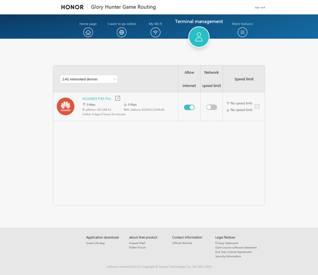The height and width of the screenshot is (275, 318).
Task: Switch to My Wi-Fi tab label
Action: 156,24
